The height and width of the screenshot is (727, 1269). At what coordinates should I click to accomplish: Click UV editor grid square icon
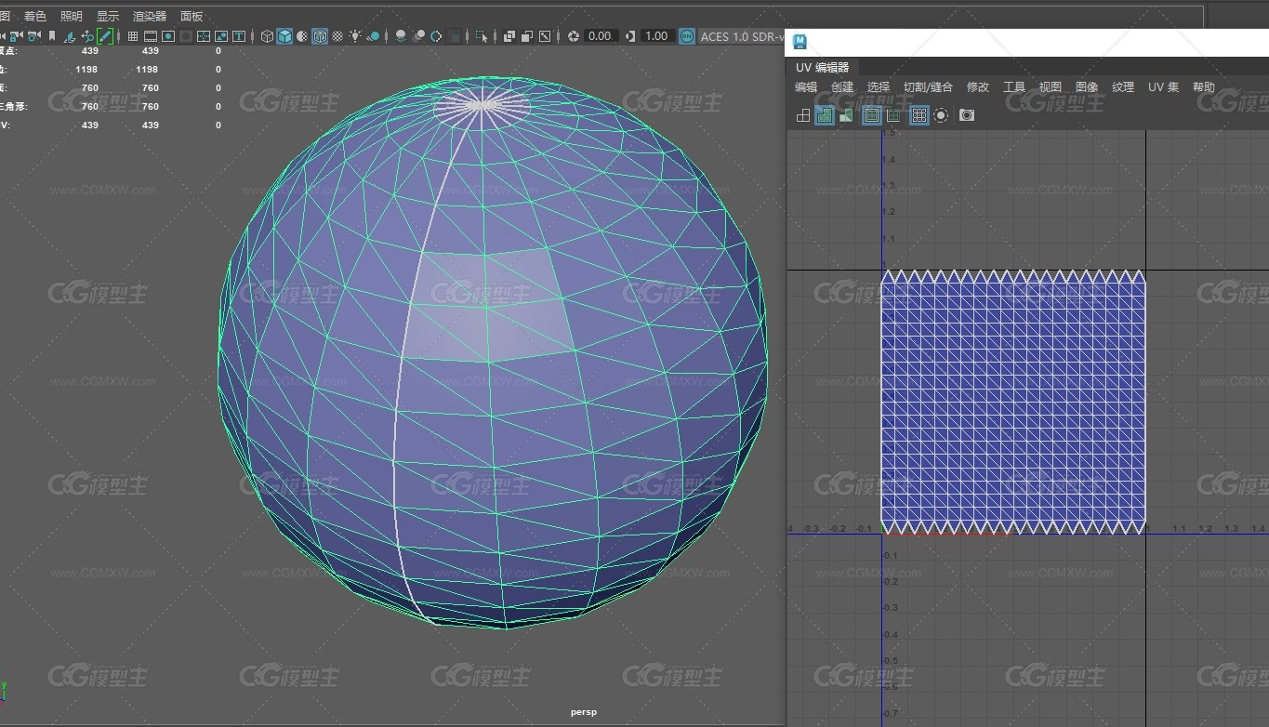click(893, 115)
